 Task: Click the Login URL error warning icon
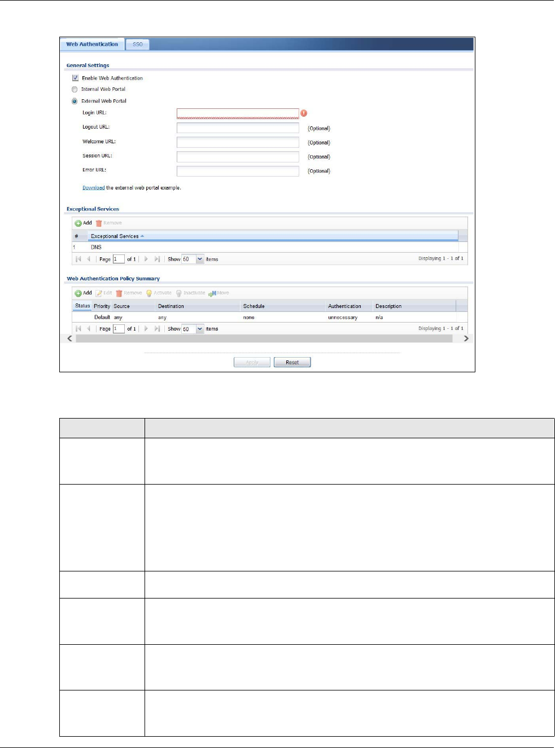[304, 113]
